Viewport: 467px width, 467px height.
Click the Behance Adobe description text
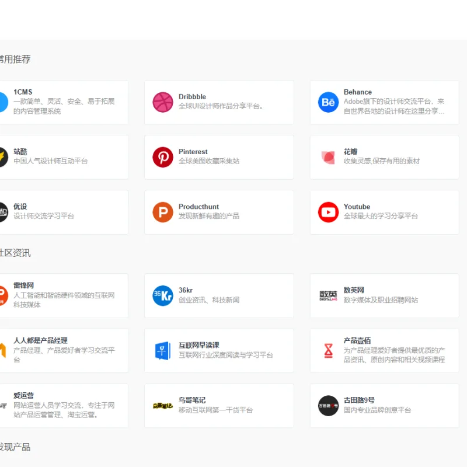[394, 106]
